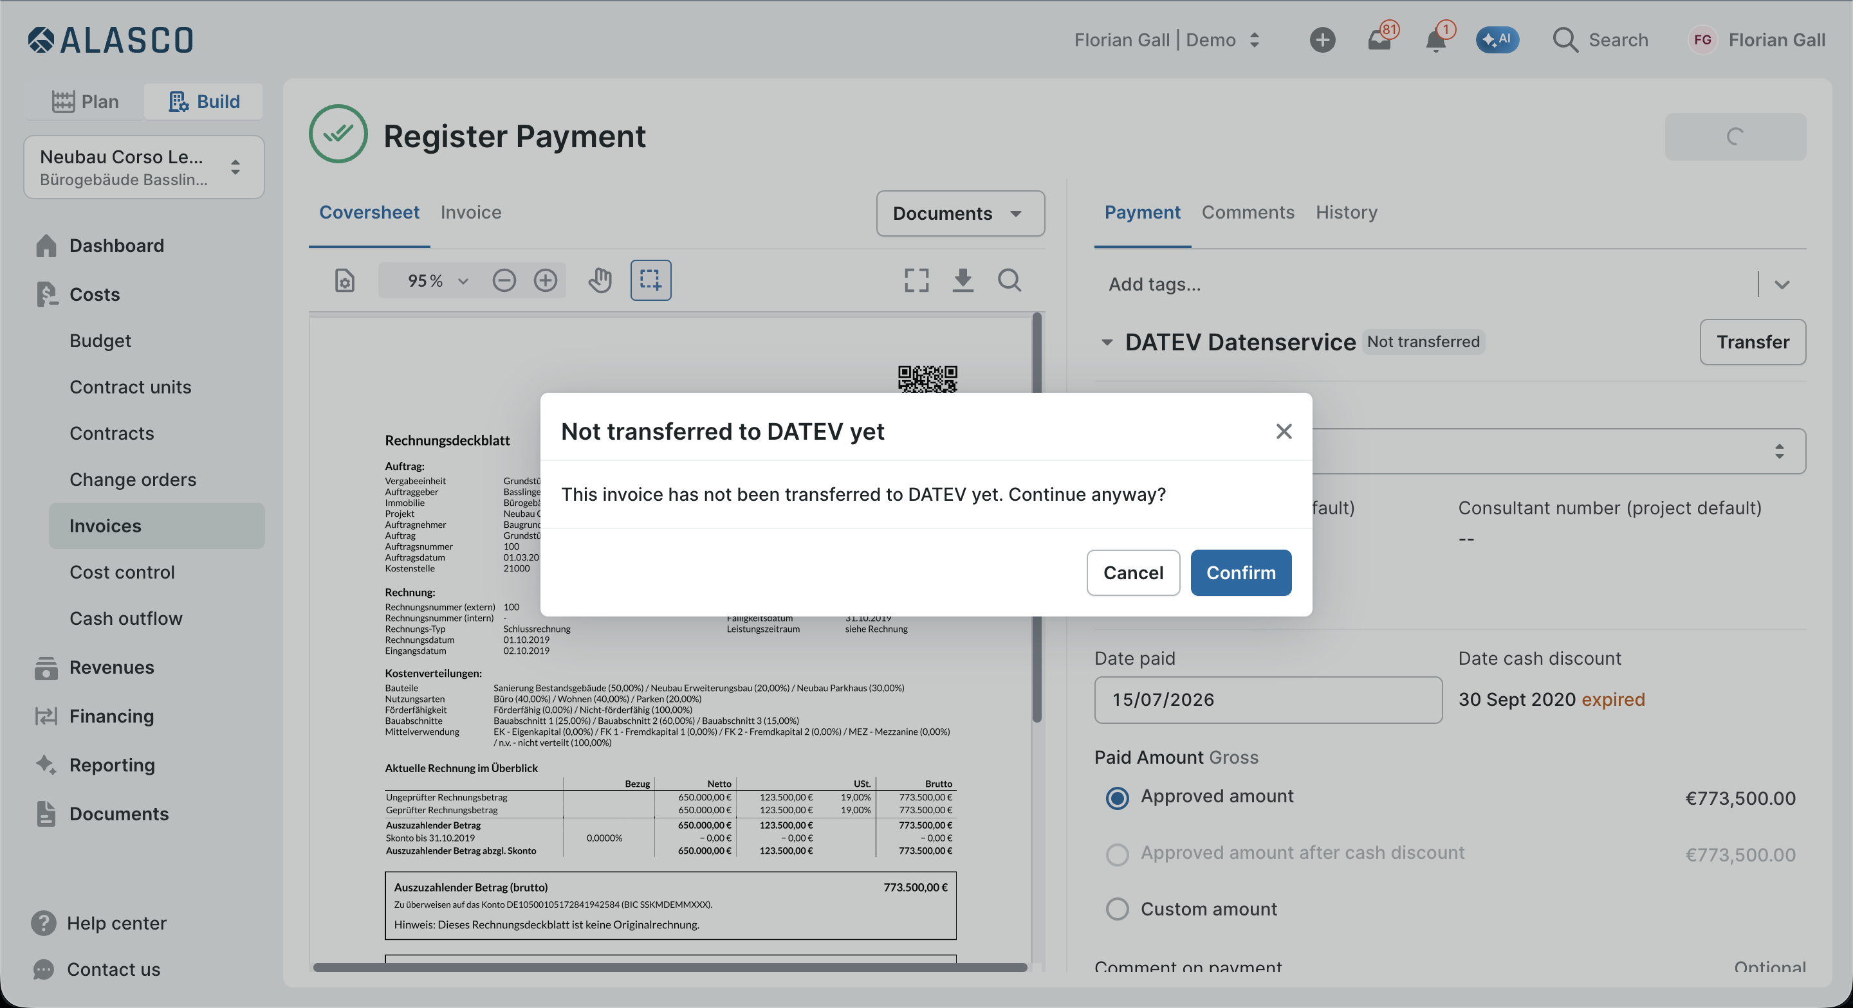
Task: Click the Alasco logo
Action: click(111, 40)
